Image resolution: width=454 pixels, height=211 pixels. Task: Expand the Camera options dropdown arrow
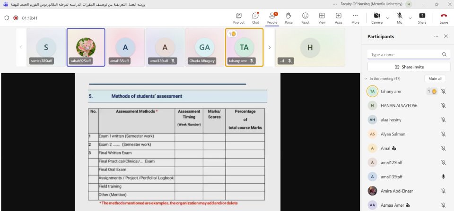click(x=387, y=18)
